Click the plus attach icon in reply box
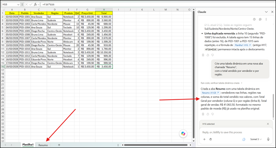Screen dimensions: 276x148 point(204,140)
